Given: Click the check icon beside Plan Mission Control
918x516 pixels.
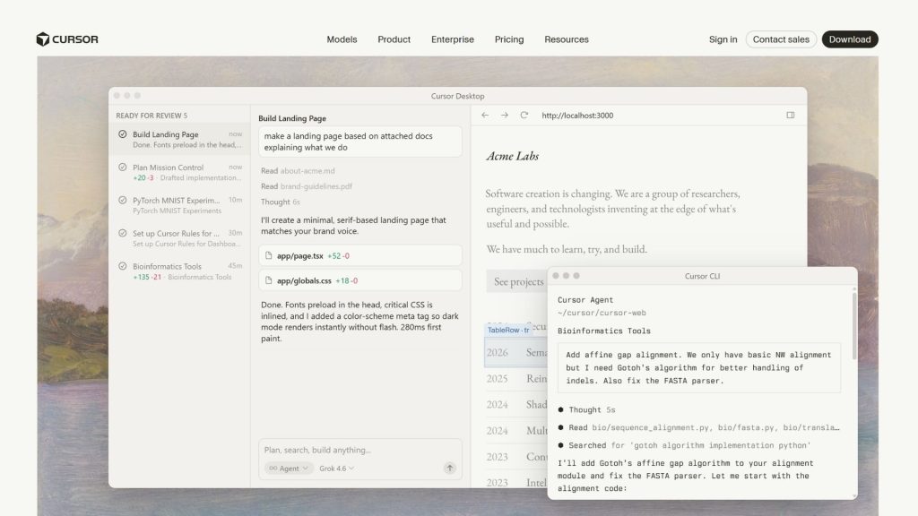Looking at the screenshot, I should tap(122, 167).
